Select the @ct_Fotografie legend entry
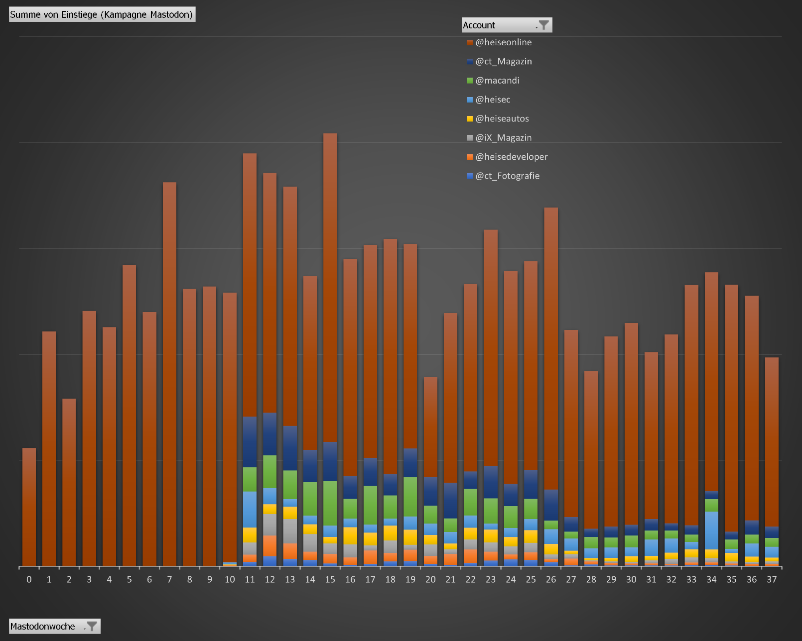The height and width of the screenshot is (641, 802). (507, 176)
